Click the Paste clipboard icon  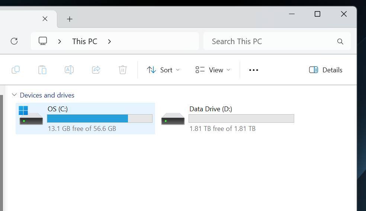coord(42,70)
